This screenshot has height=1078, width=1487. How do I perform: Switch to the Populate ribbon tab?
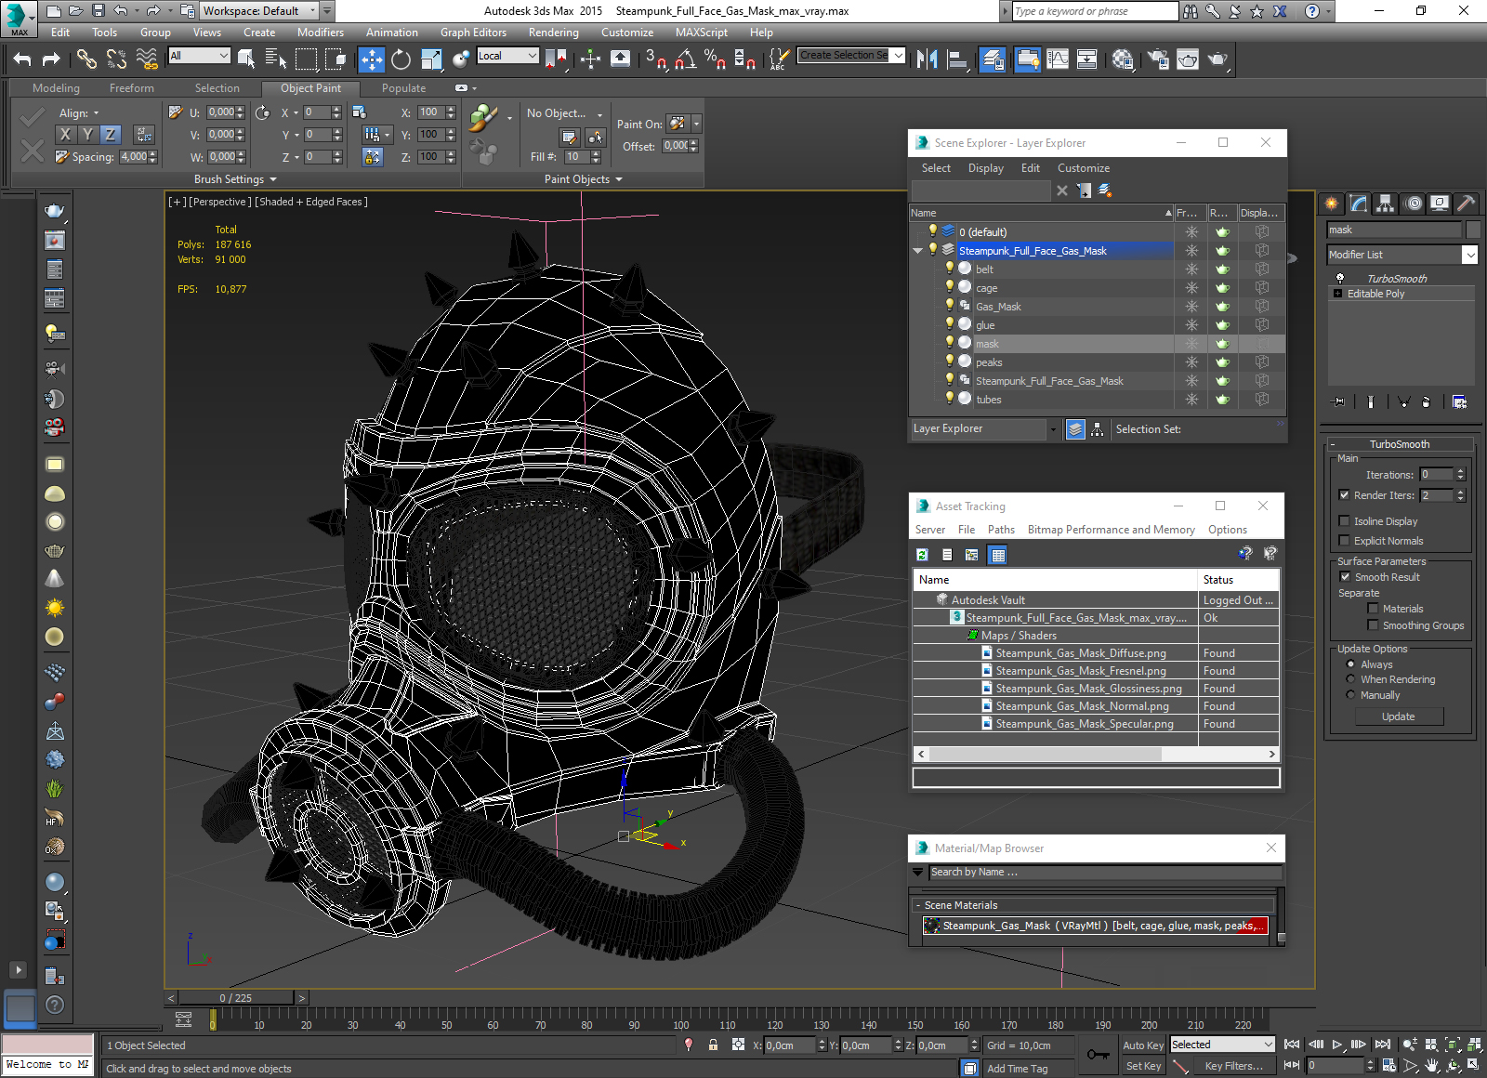[403, 88]
